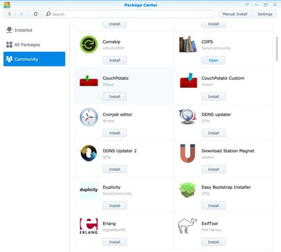Install DDNS Updater 2
281x252 pixels.
tap(115, 169)
